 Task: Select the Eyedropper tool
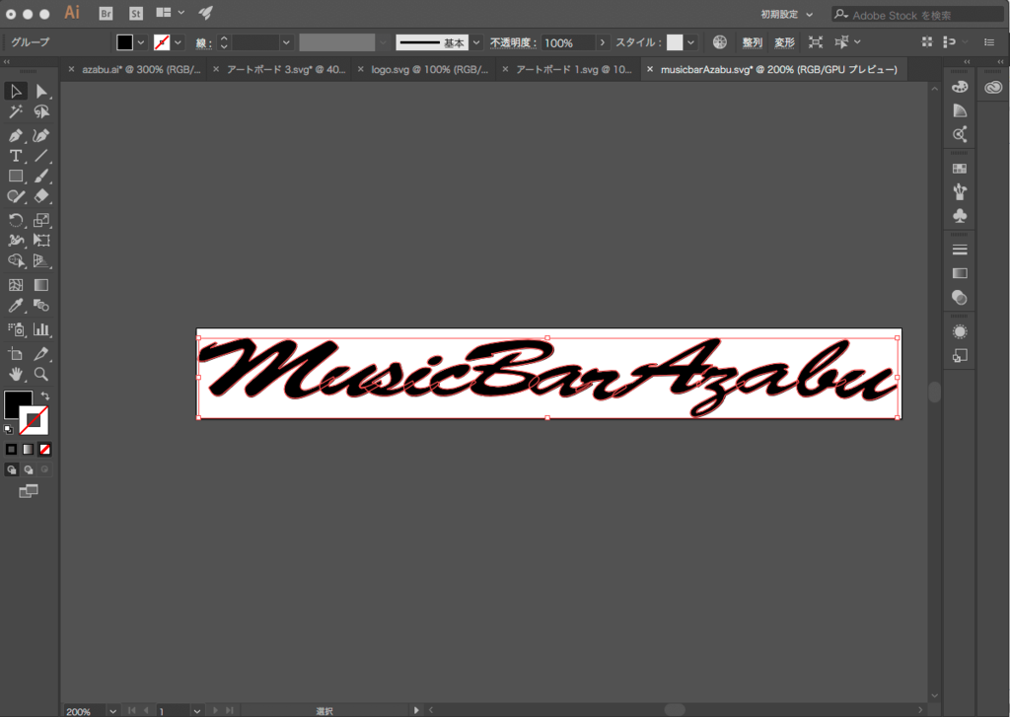(x=16, y=306)
